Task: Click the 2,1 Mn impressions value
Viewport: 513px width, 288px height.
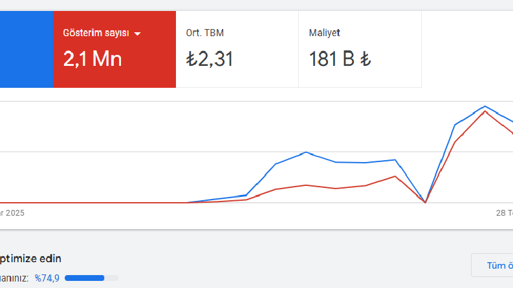Action: (93, 59)
